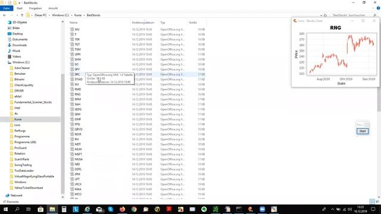Click the file name SHW
This screenshot has height=214, width=381.
[x=78, y=59]
